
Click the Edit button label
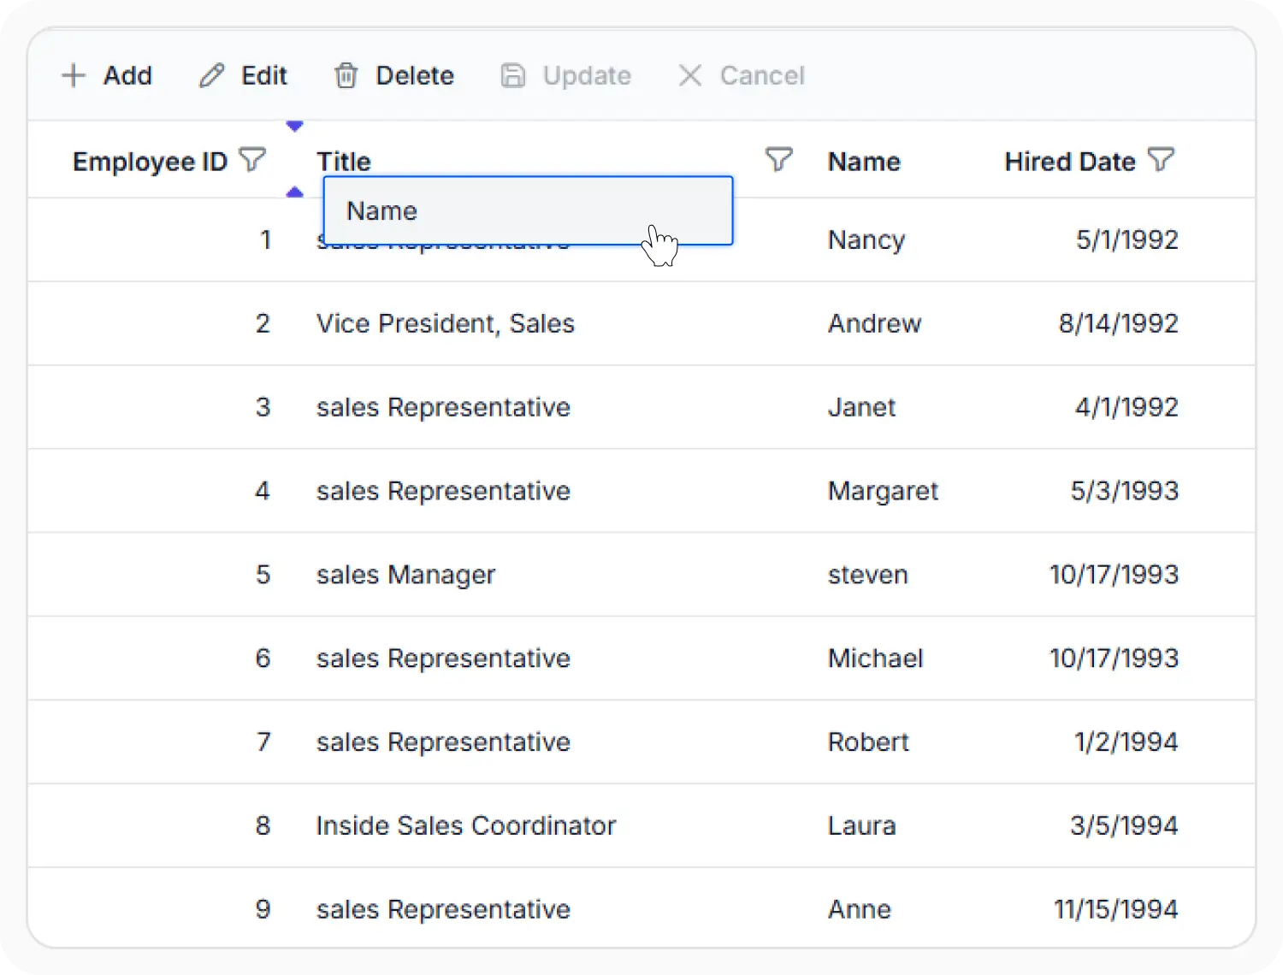(263, 75)
